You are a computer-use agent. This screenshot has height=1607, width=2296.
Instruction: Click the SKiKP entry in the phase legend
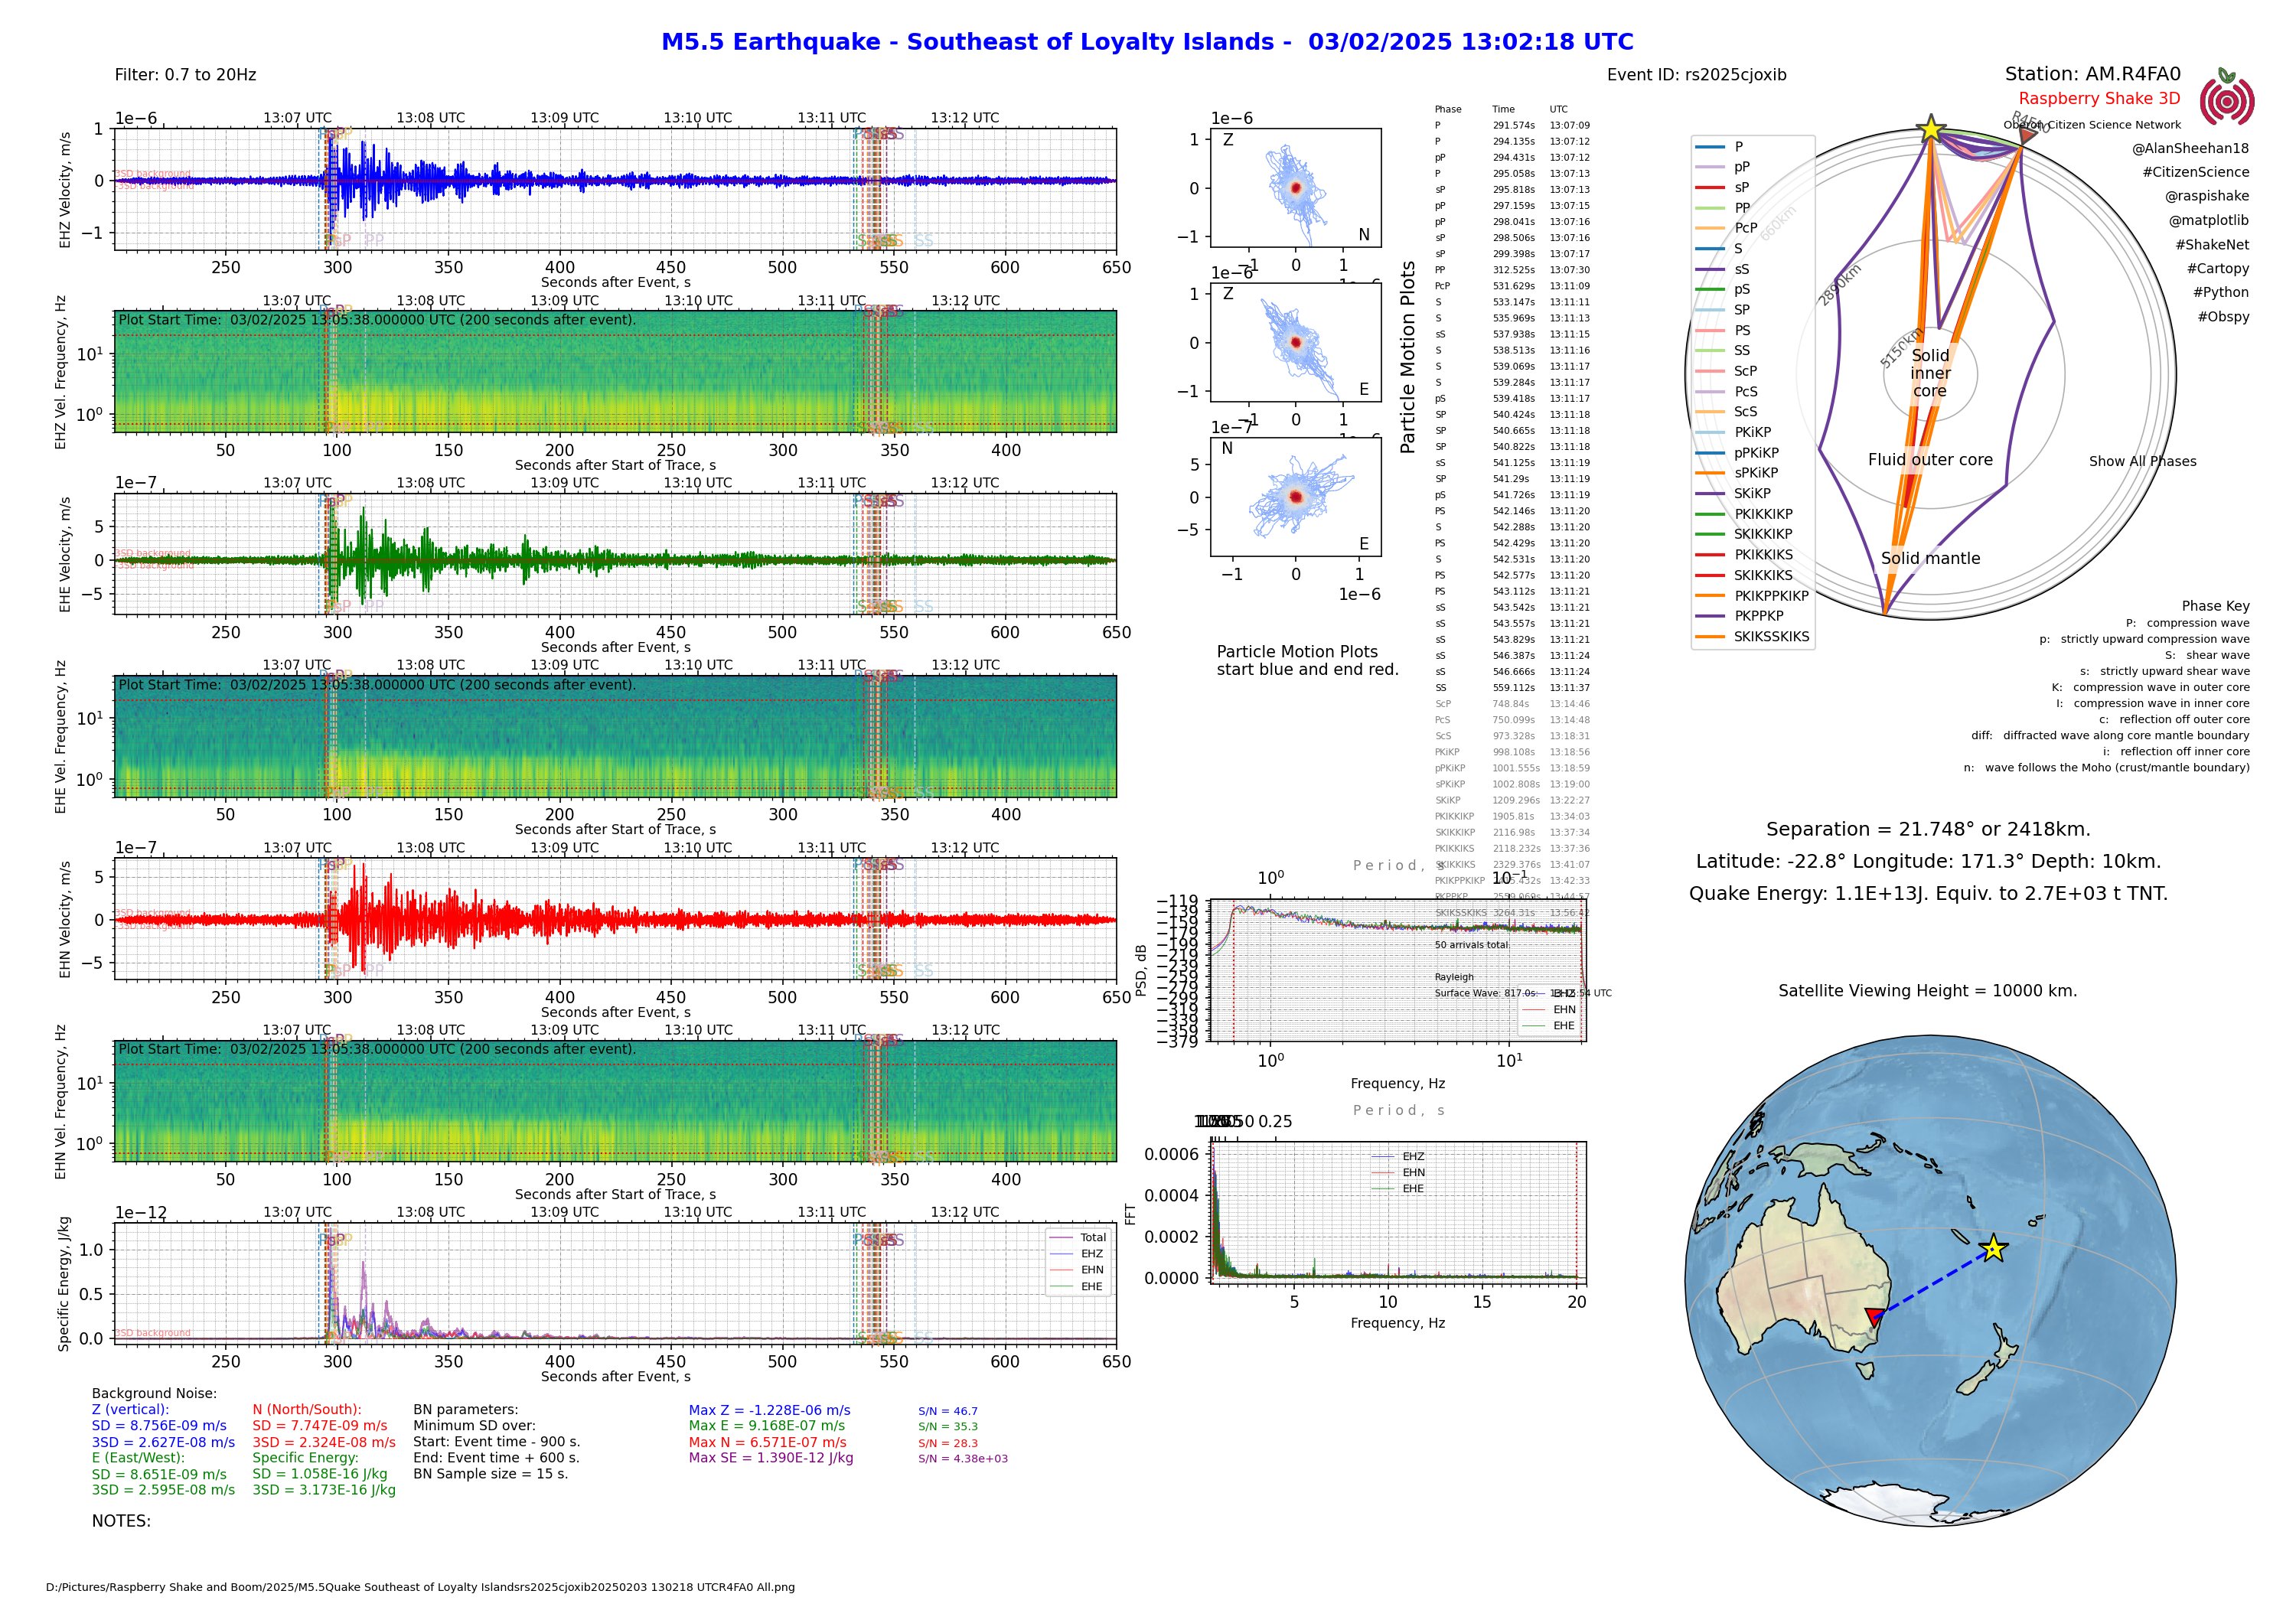click(x=1752, y=493)
